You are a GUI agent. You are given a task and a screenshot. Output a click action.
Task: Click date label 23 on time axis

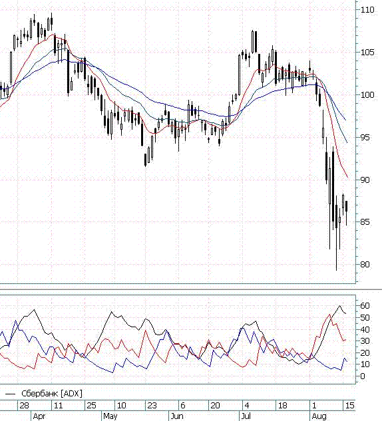152,406
